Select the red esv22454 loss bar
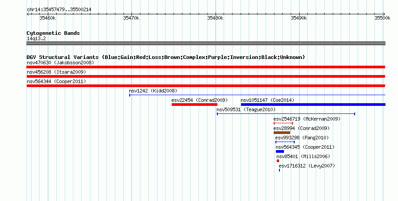Viewport: 398px width, 201px height. click(195, 105)
